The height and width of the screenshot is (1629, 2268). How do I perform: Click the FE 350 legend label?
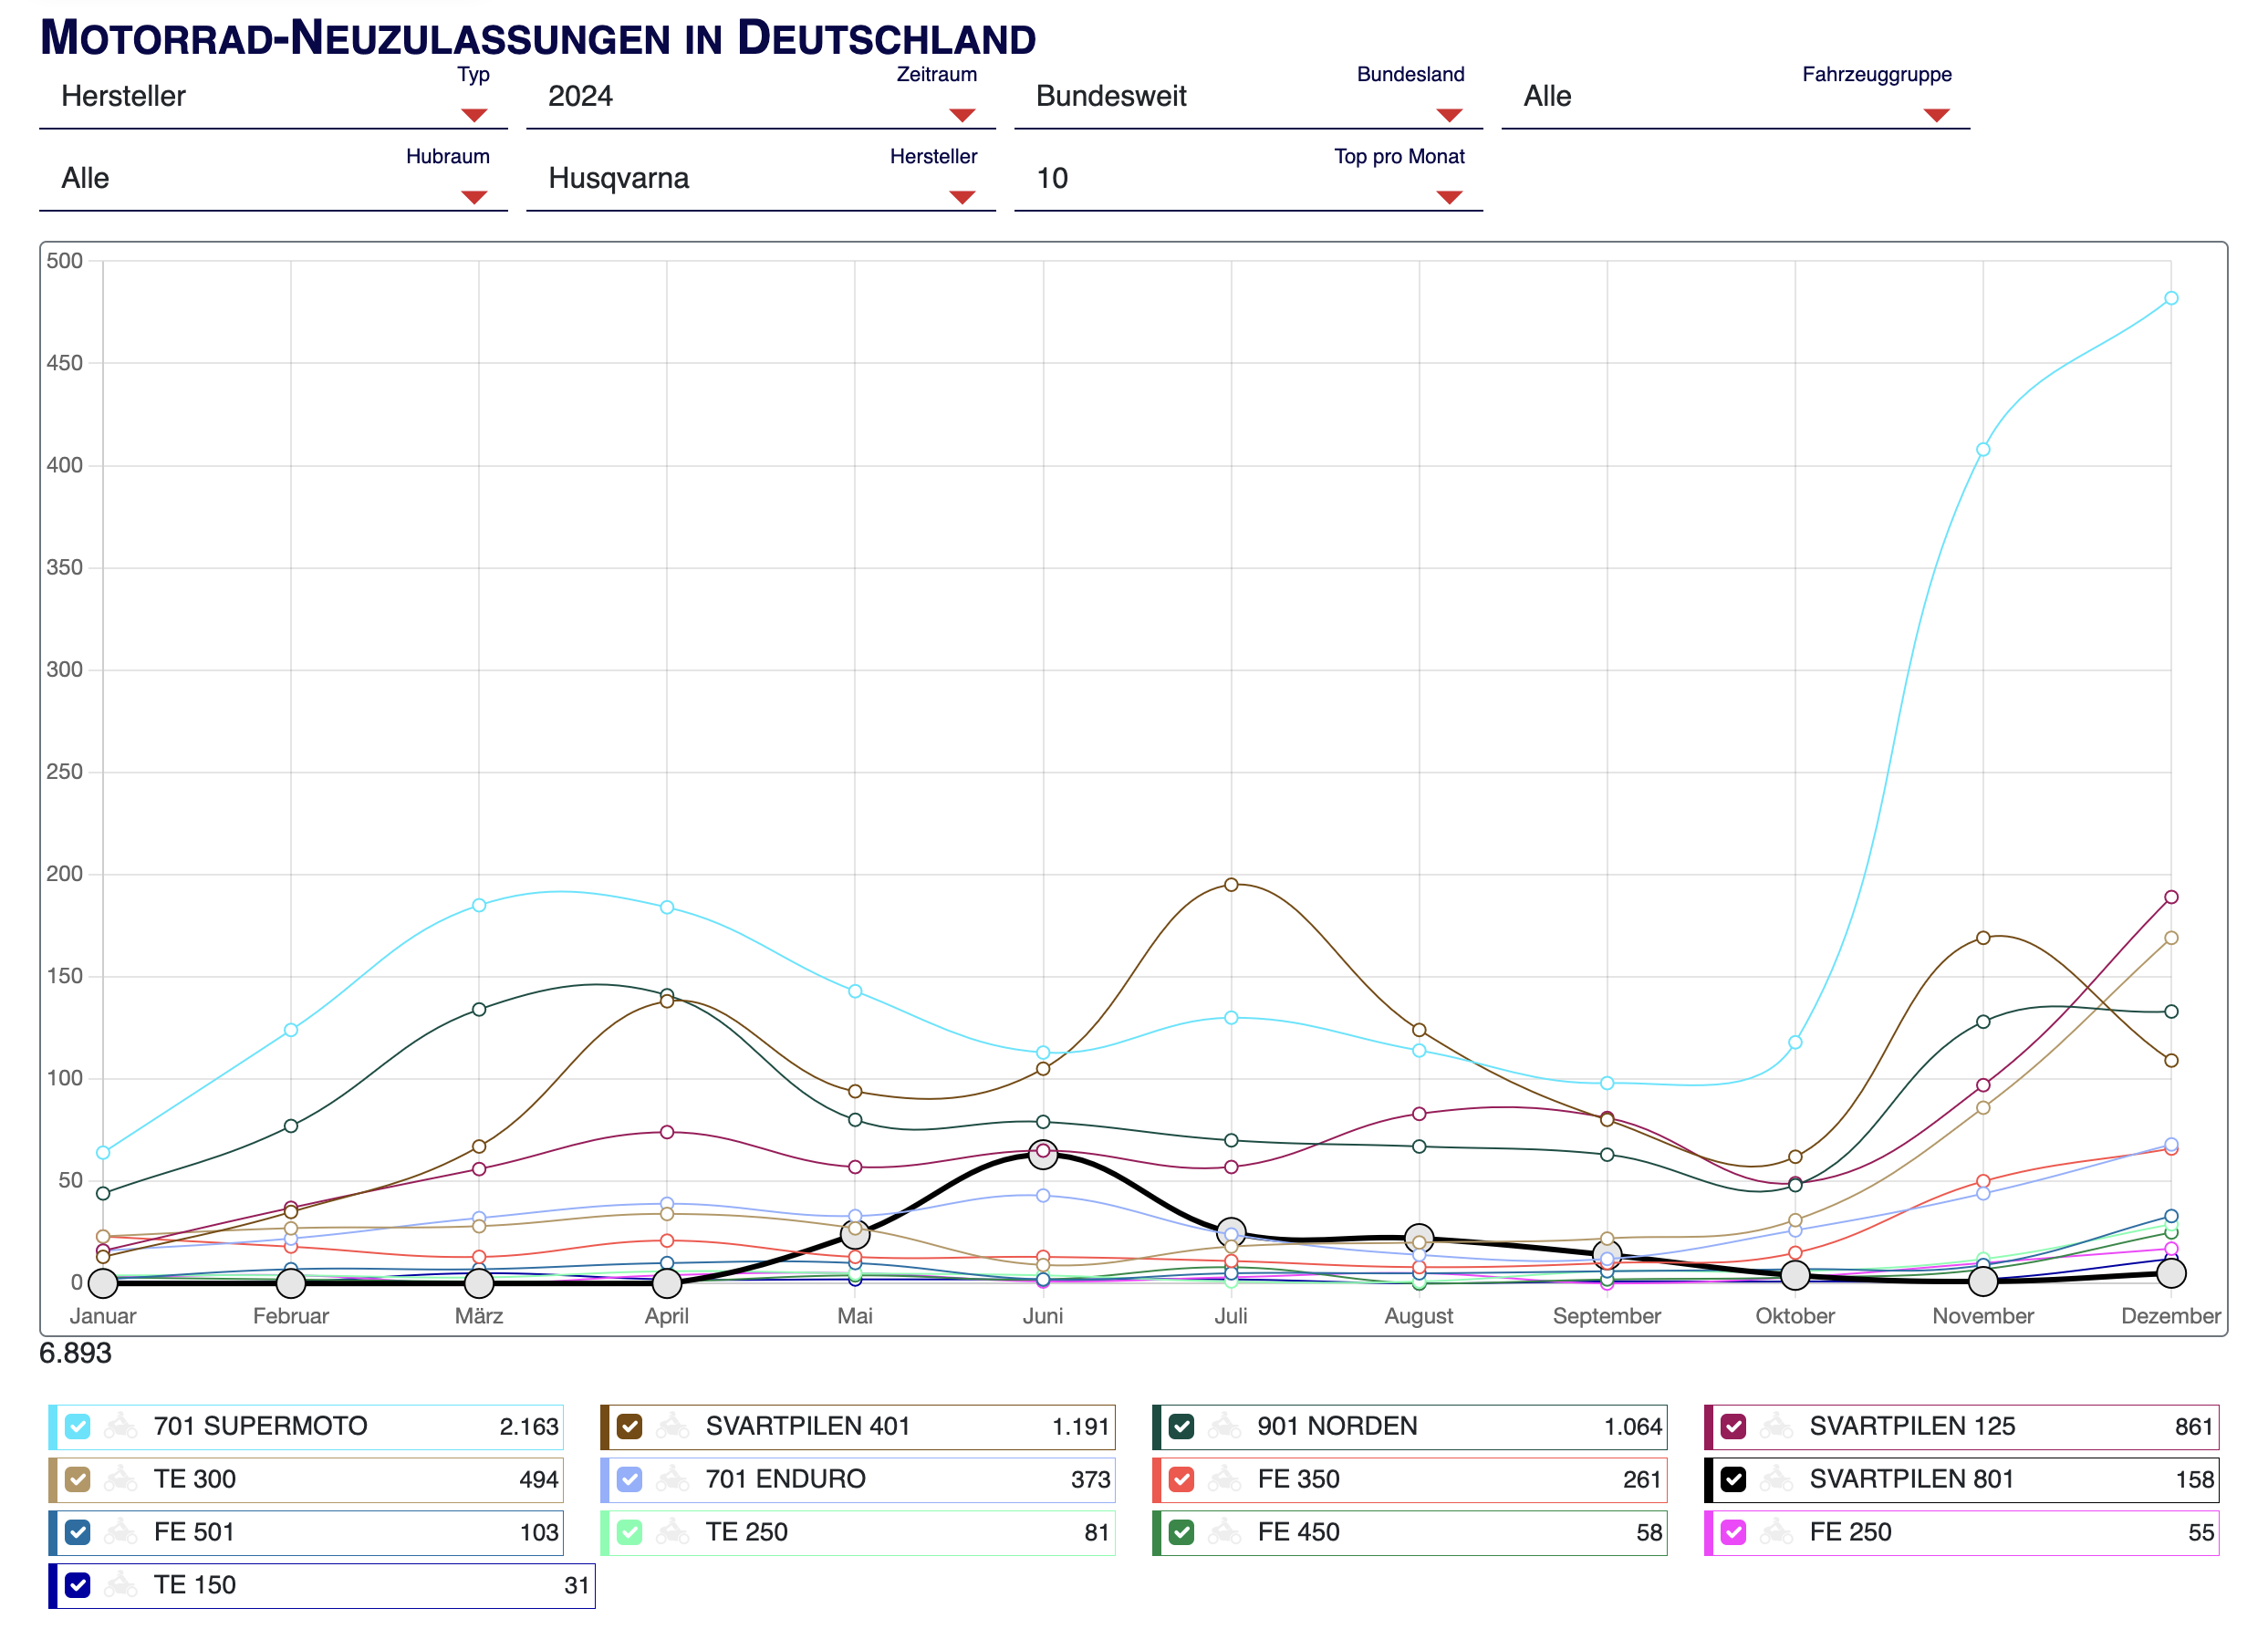pos(1299,1480)
